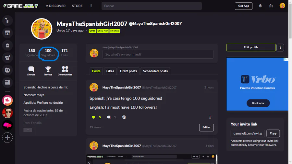The image size is (292, 164).
Task: Switch to the Draft posts tab
Action: point(128,71)
